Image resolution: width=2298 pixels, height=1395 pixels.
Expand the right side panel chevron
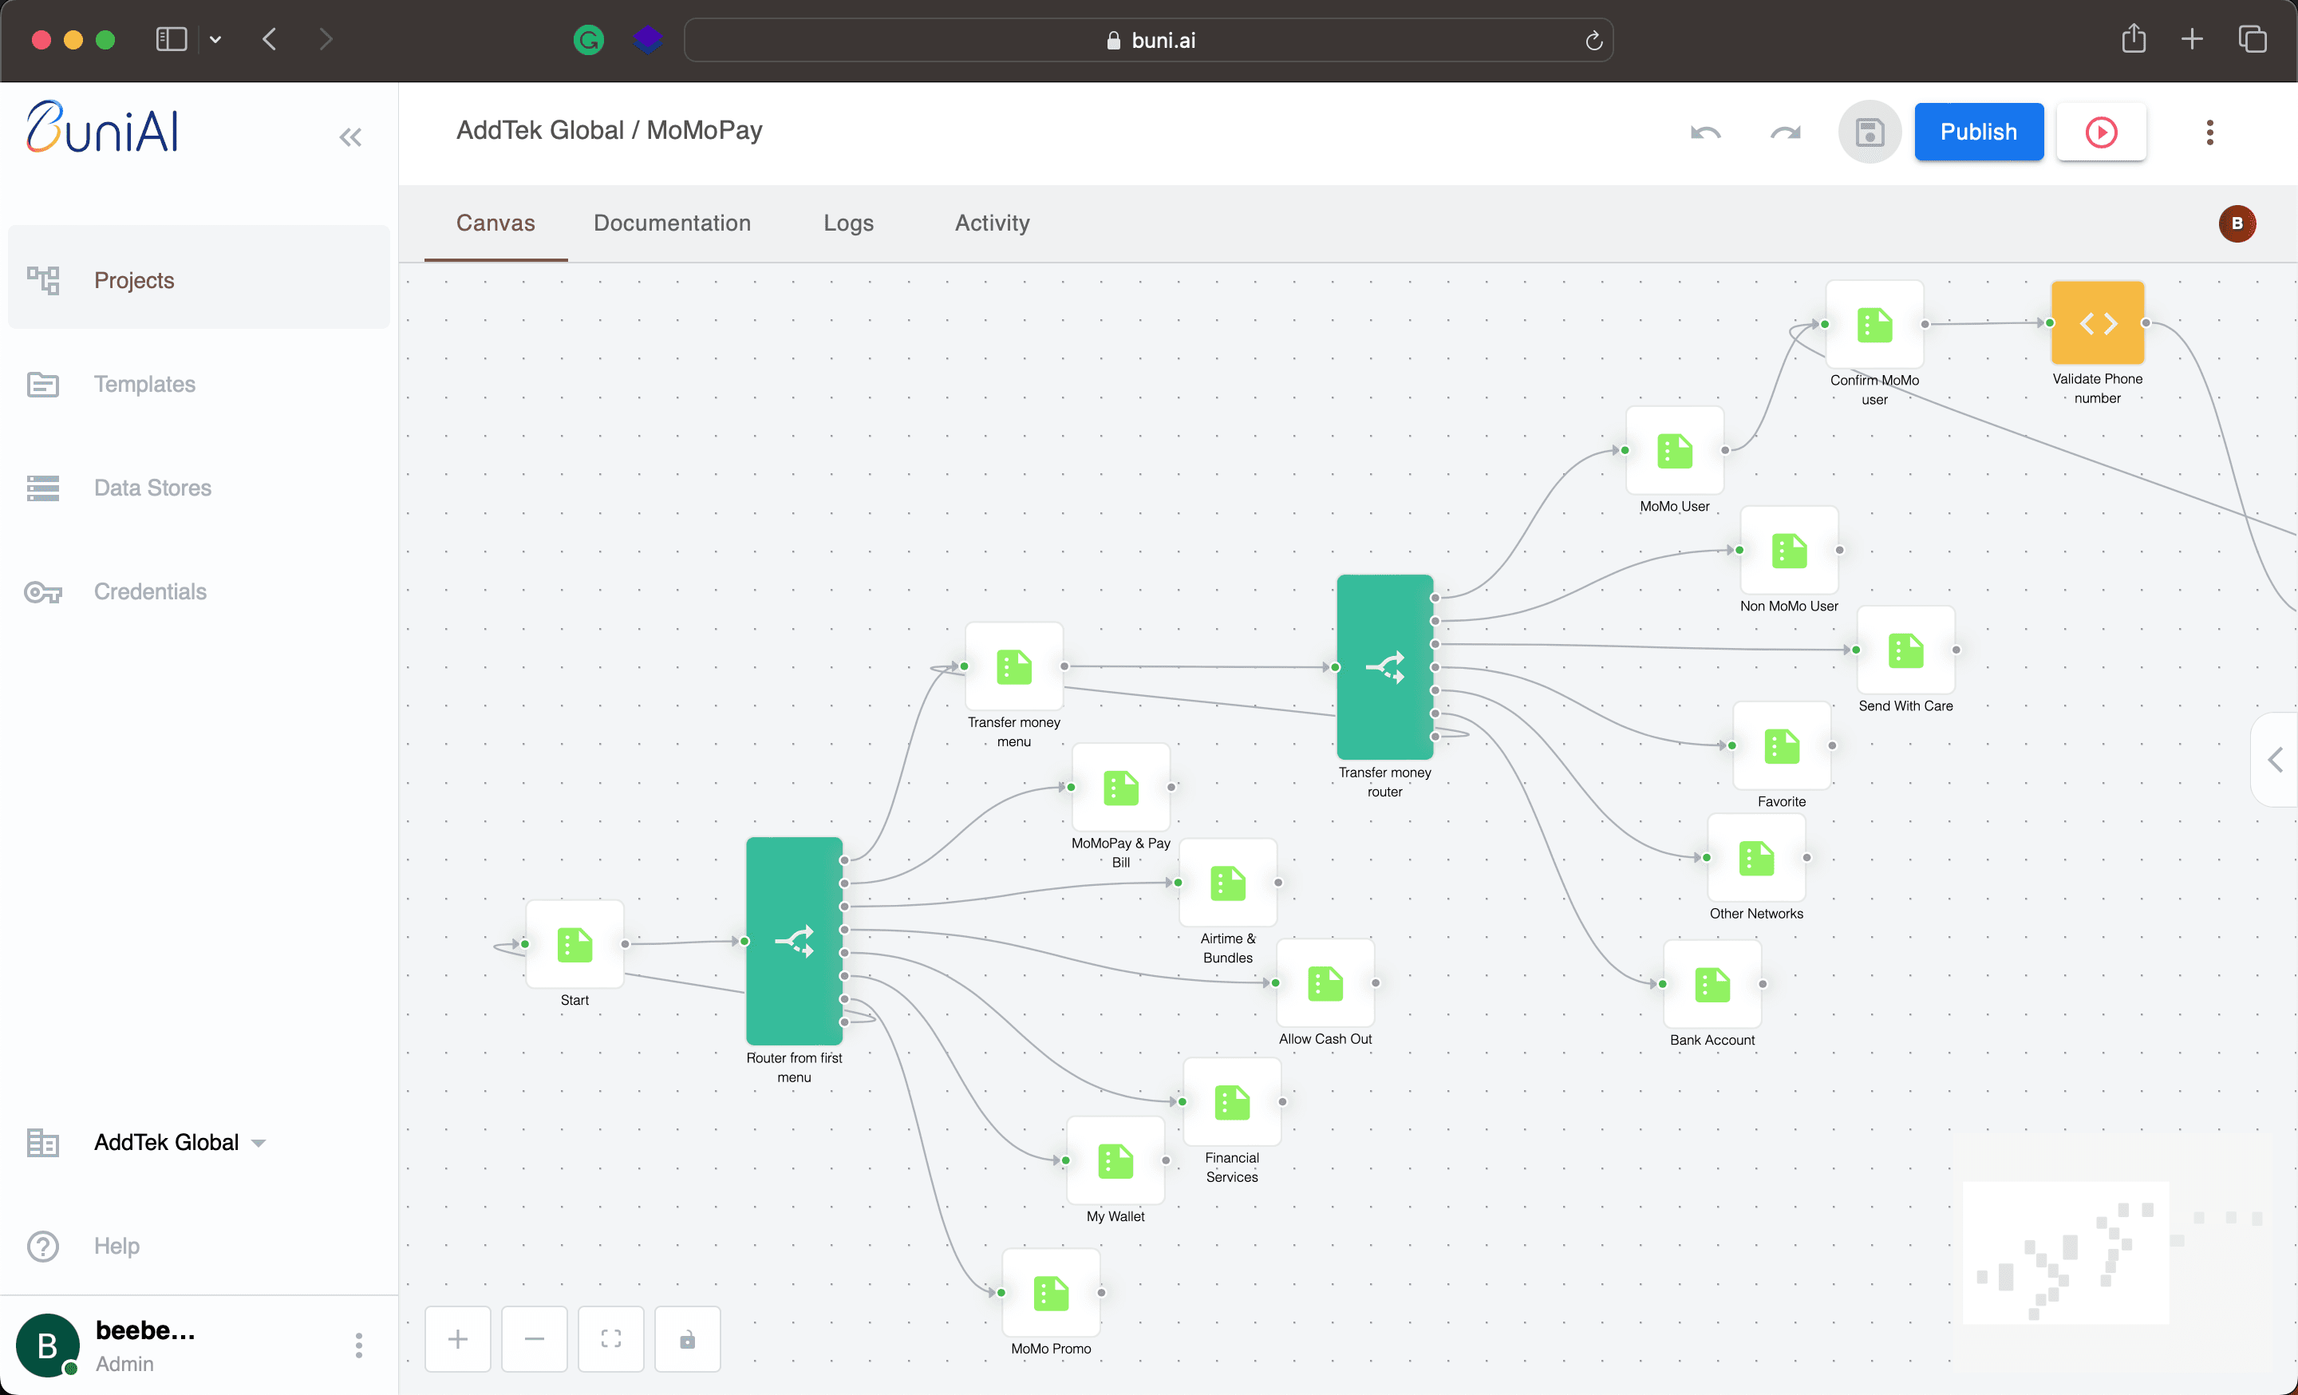click(x=2276, y=760)
